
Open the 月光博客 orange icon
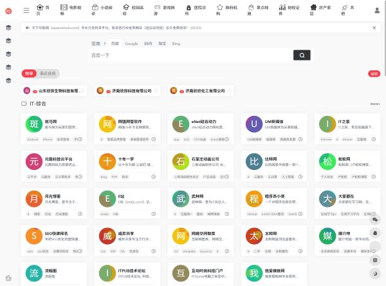tap(34, 199)
